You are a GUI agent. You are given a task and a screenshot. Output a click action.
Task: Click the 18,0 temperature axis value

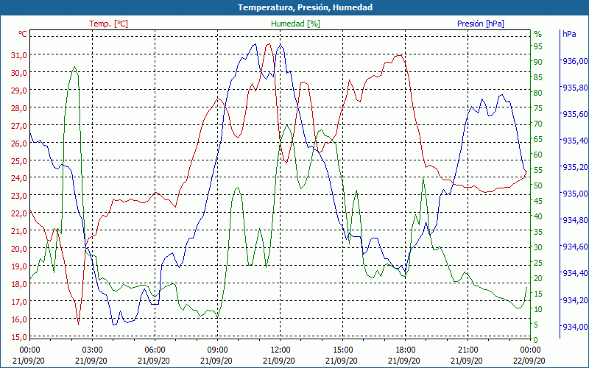[x=19, y=284]
